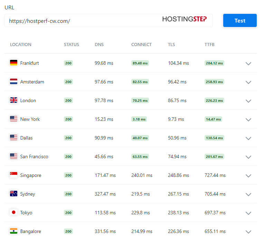Click the TTFB column header
Image resolution: width=264 pixels, height=242 pixels.
click(x=209, y=45)
